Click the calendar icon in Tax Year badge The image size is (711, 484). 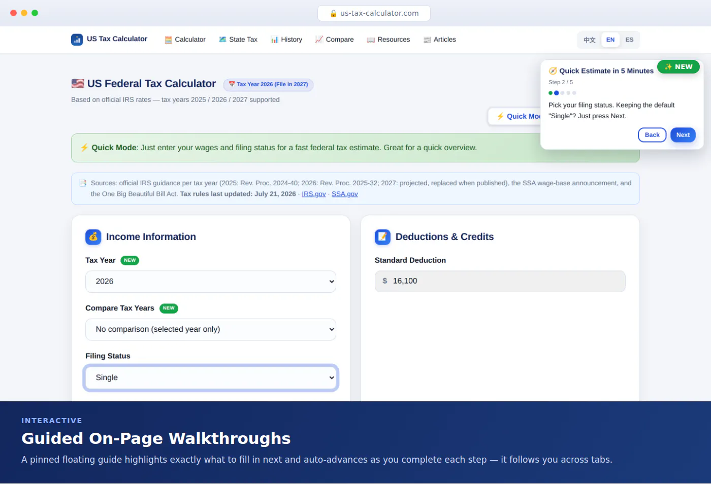232,84
